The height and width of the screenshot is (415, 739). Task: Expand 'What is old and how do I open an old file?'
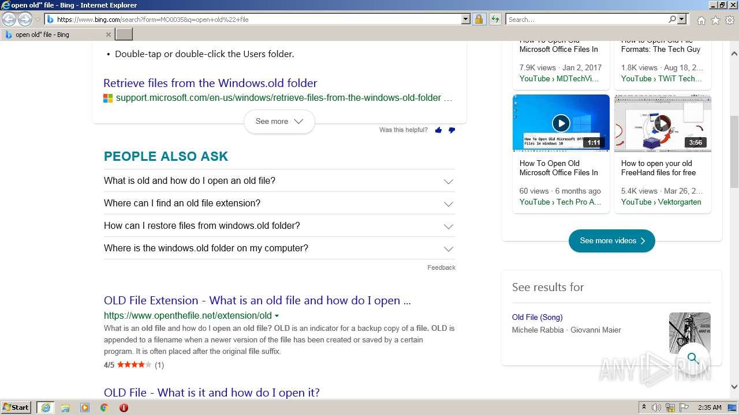(279, 181)
